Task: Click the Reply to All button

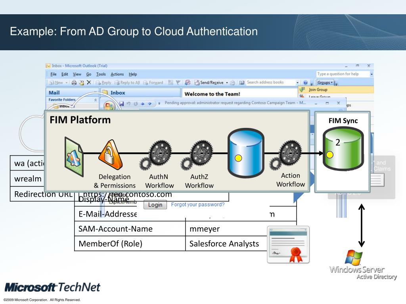Action: click(x=127, y=82)
